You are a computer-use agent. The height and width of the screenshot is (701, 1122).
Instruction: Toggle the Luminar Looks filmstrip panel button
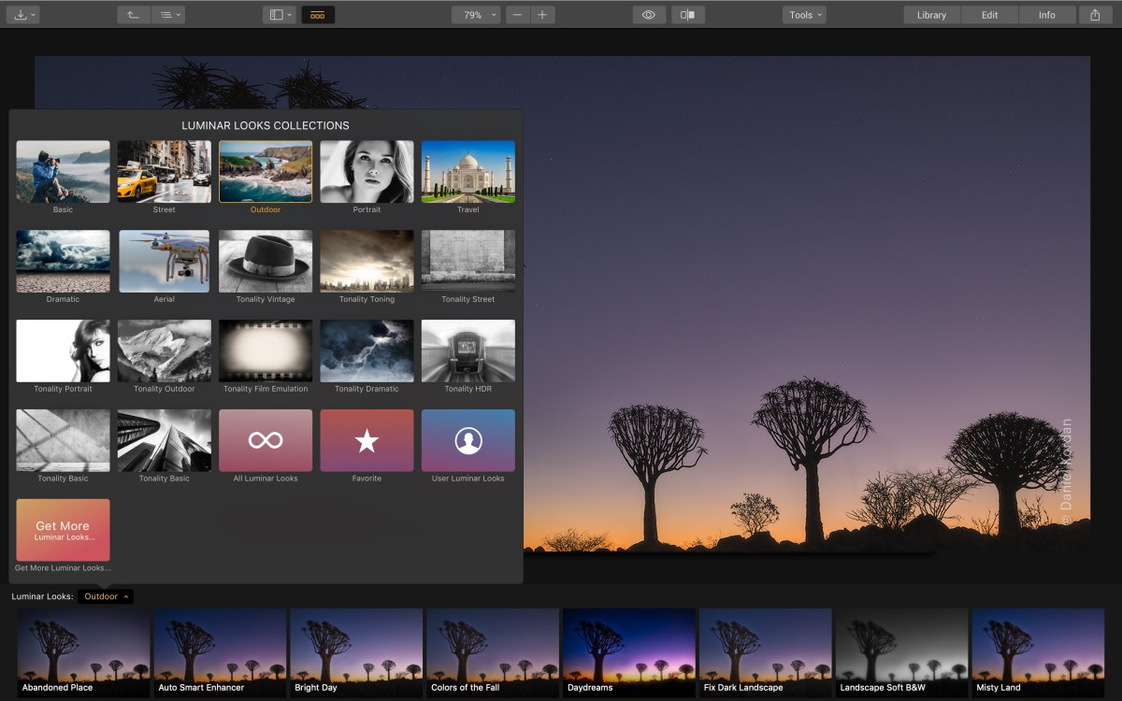point(318,15)
